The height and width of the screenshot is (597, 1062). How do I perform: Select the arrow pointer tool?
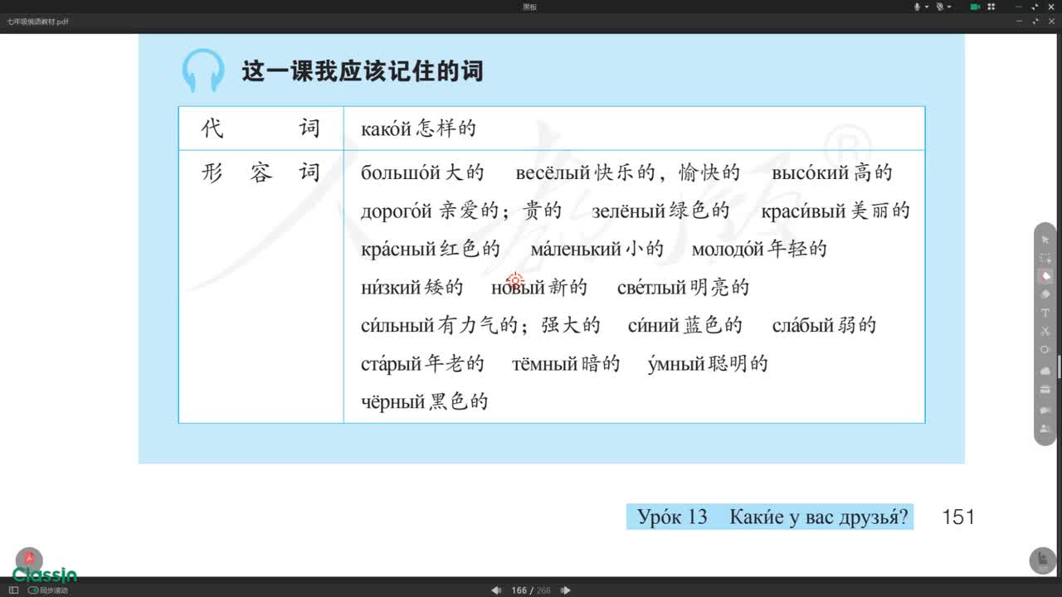pyautogui.click(x=1045, y=240)
